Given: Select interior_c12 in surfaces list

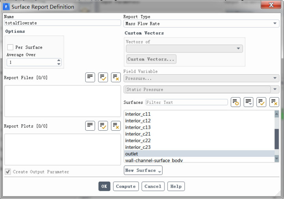Looking at the screenshot, I should tap(199, 121).
